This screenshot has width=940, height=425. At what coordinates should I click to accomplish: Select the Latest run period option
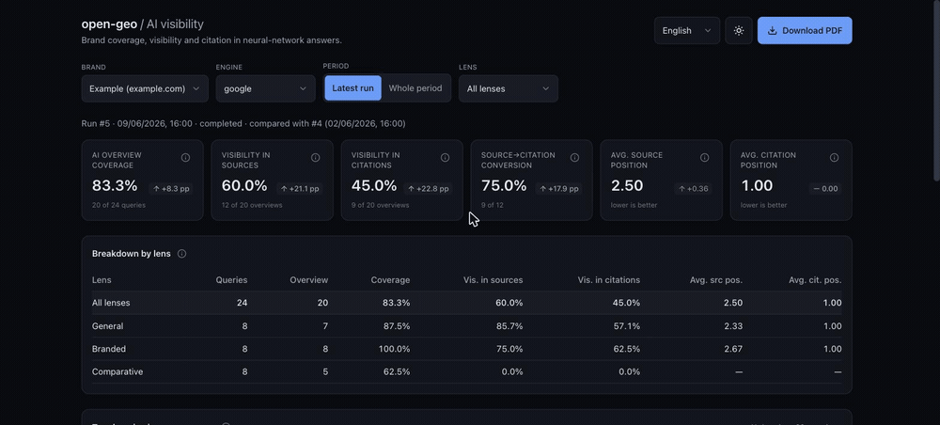coord(352,88)
